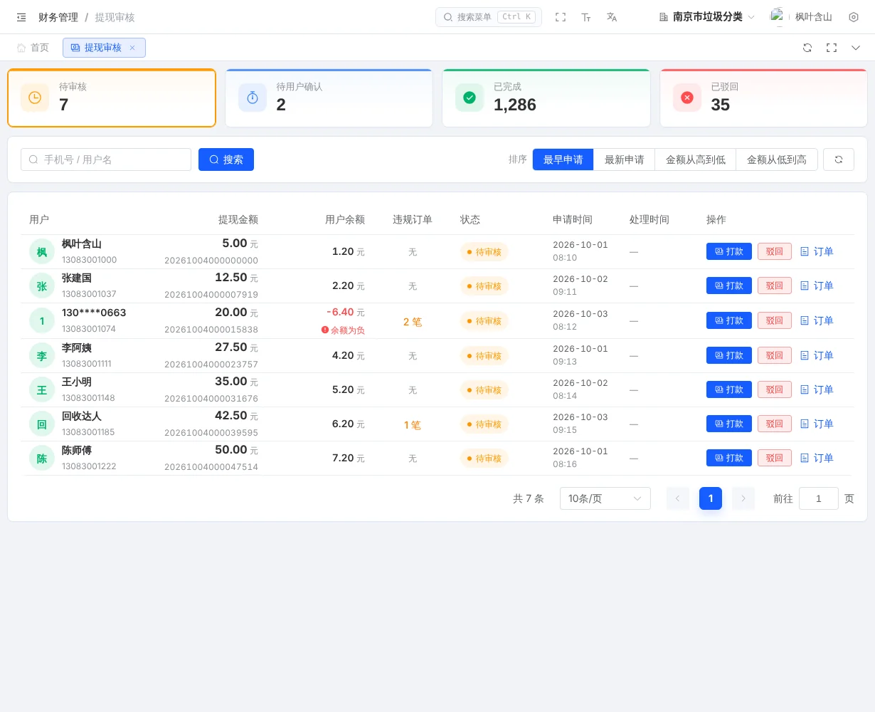
Task: Collapse the sidebar menu toggle icon
Action: (21, 17)
